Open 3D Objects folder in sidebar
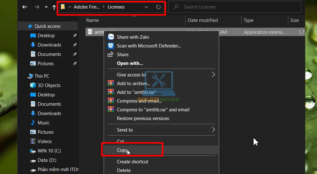 point(49,85)
